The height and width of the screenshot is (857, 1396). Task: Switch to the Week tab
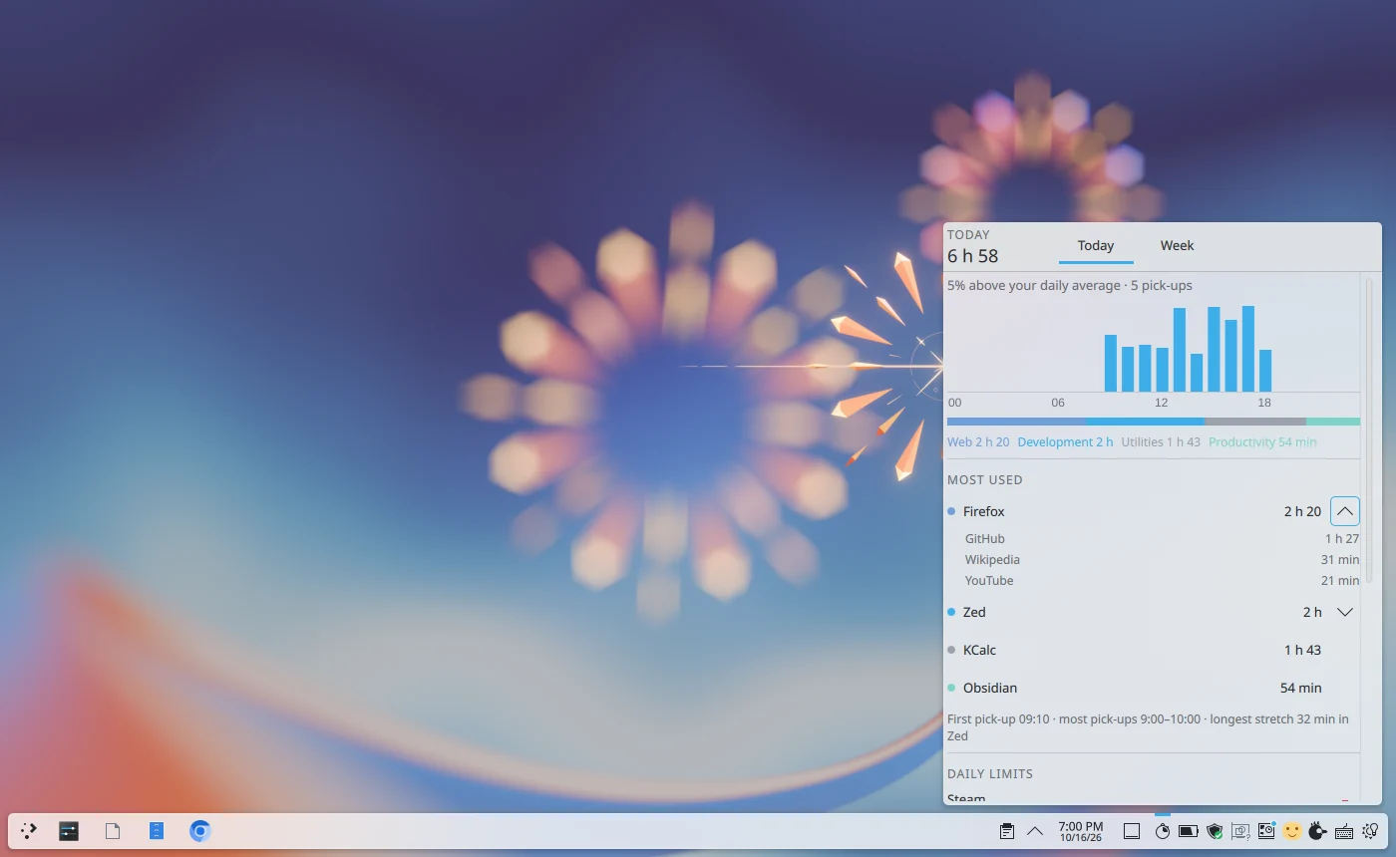tap(1177, 246)
